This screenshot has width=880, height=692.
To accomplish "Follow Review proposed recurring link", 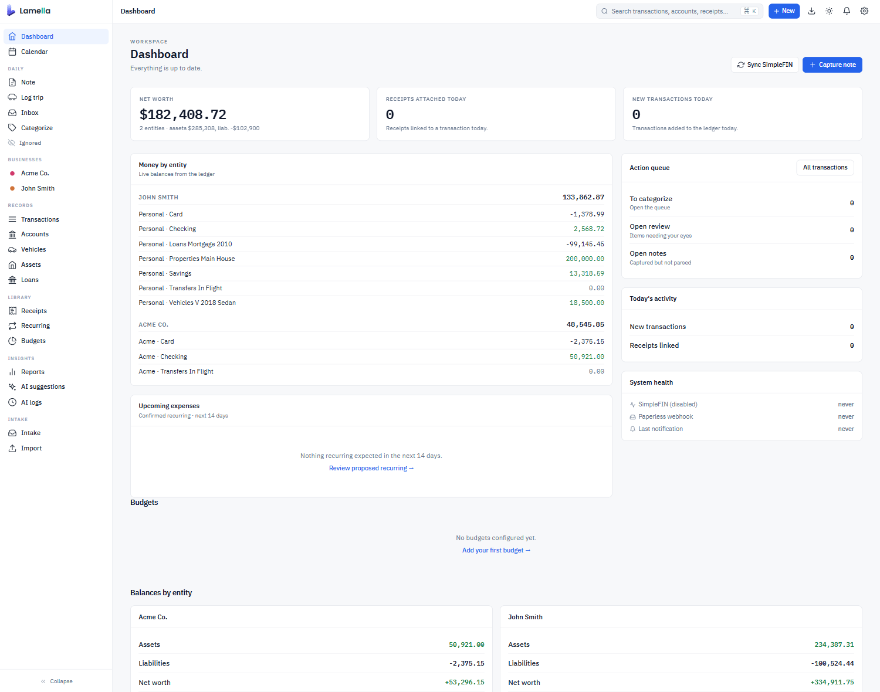I will [371, 468].
